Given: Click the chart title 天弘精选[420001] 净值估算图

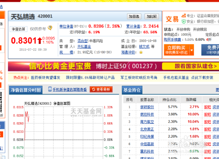Looking at the screenshot, I should pos(47,103).
